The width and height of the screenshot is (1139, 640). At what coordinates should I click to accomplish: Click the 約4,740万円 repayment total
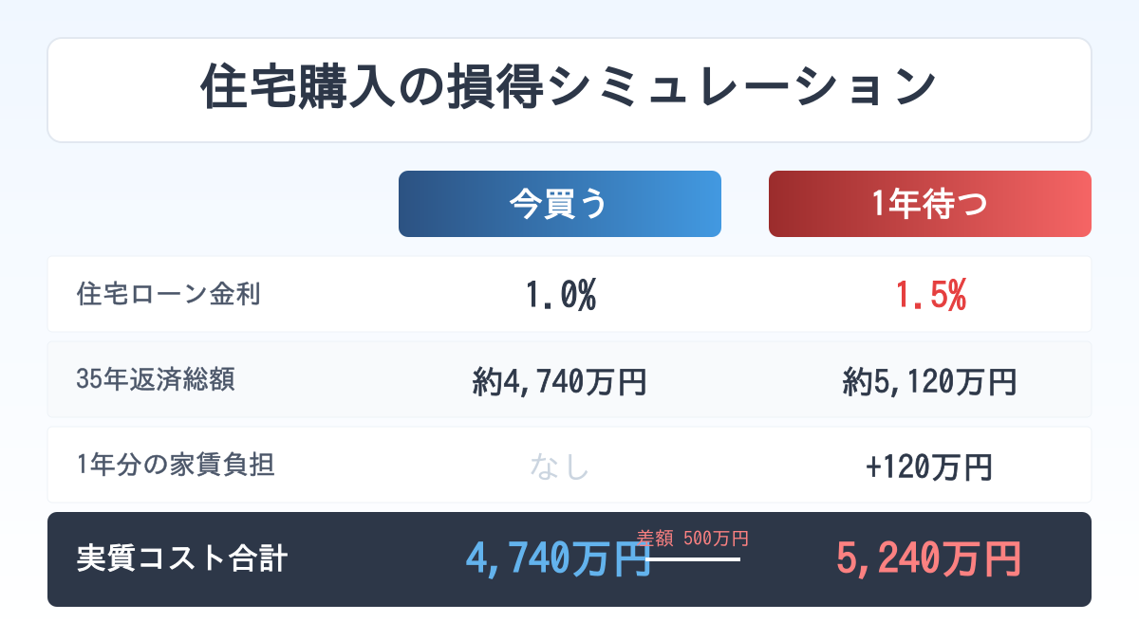tap(559, 382)
